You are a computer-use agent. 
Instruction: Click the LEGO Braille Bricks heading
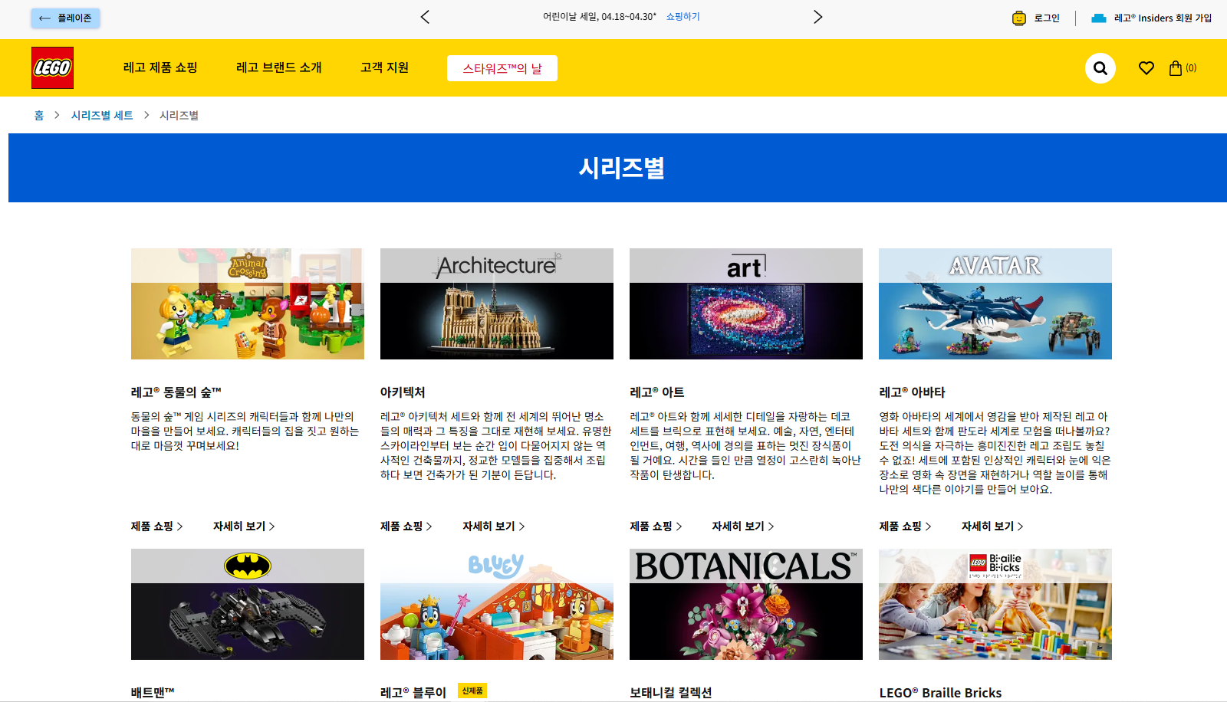940,692
